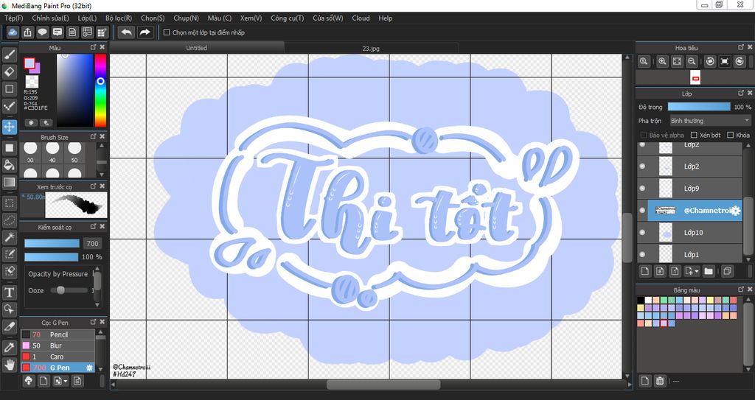This screenshot has width=755, height=400.
Task: Pop out the Lớp layers panel
Action: 742,93
